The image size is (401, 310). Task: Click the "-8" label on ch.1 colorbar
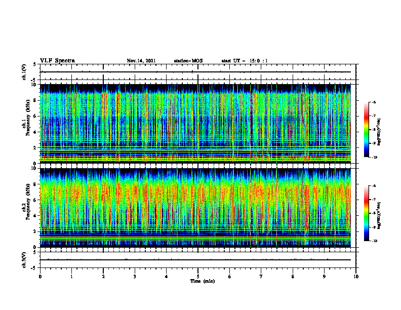[374, 130]
